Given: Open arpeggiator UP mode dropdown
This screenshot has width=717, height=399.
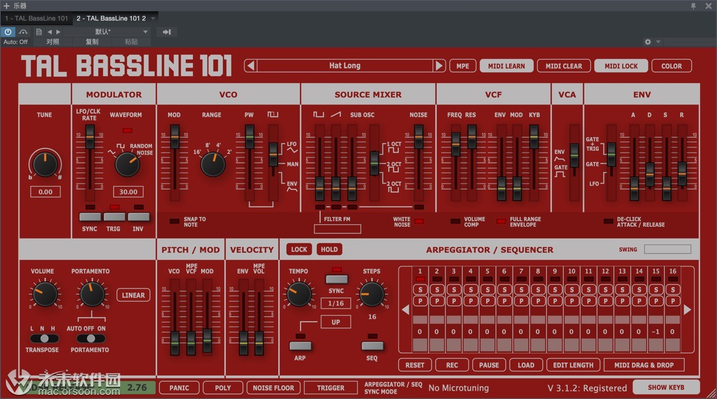Looking at the screenshot, I should [x=336, y=322].
